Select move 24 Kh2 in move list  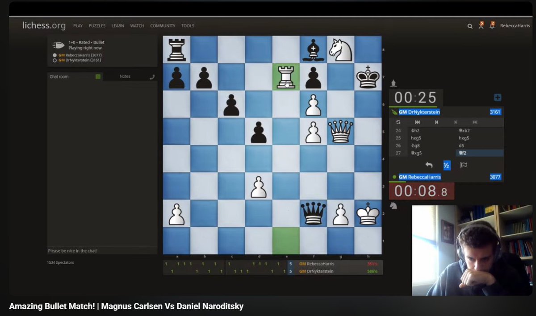431,131
